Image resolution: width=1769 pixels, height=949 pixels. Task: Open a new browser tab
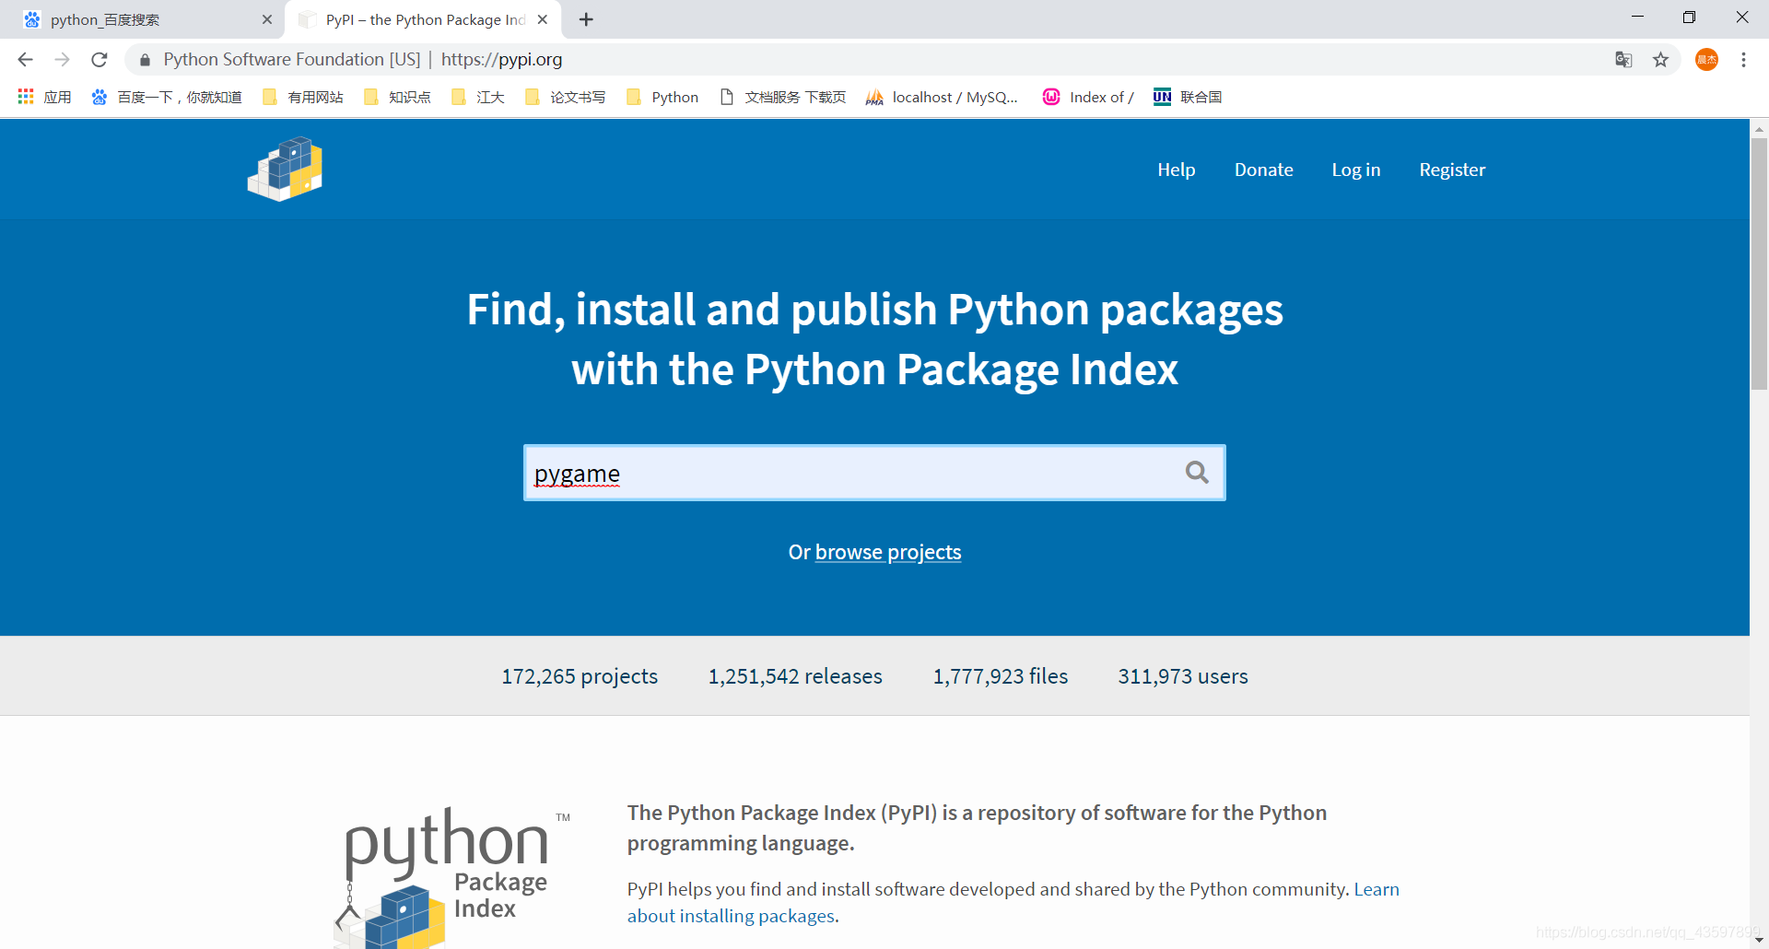pyautogui.click(x=586, y=19)
